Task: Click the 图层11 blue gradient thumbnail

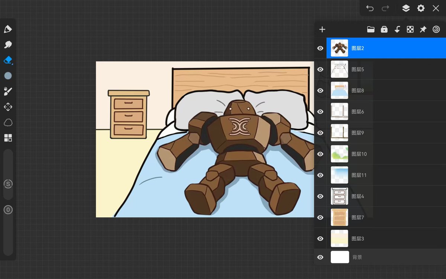Action: click(x=339, y=175)
